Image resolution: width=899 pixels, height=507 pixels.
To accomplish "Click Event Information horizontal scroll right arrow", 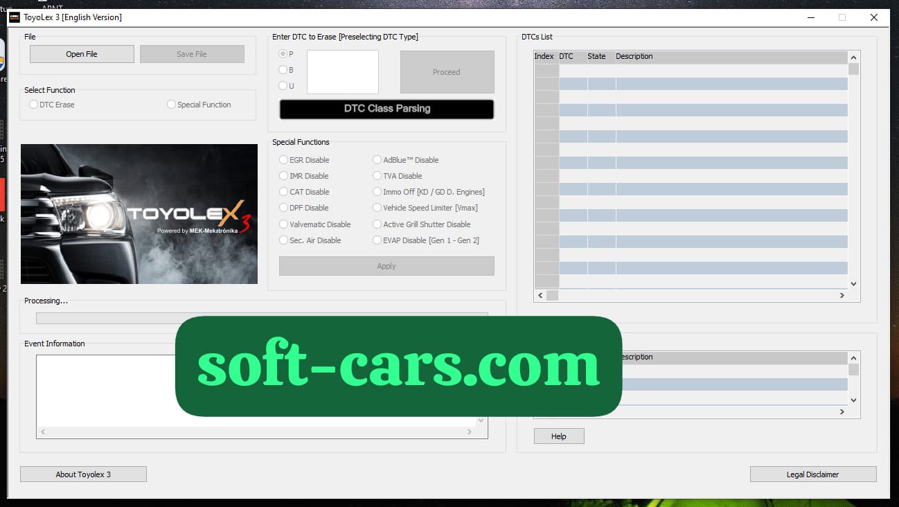I will 470,432.
